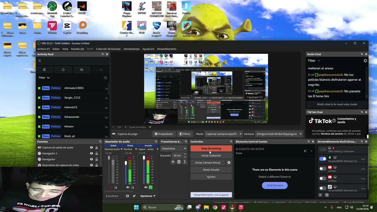Screen dimensions: 377x212
Task: Delete the transition with trash icon
Action: [179, 162]
